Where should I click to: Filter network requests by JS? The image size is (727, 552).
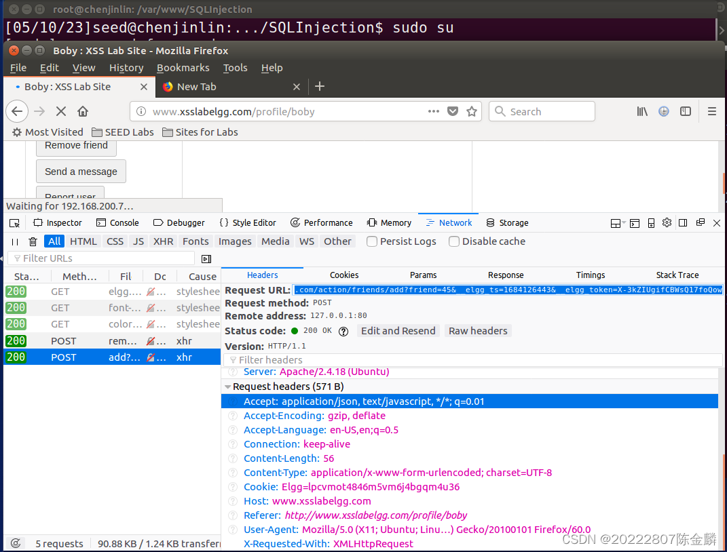click(x=138, y=241)
